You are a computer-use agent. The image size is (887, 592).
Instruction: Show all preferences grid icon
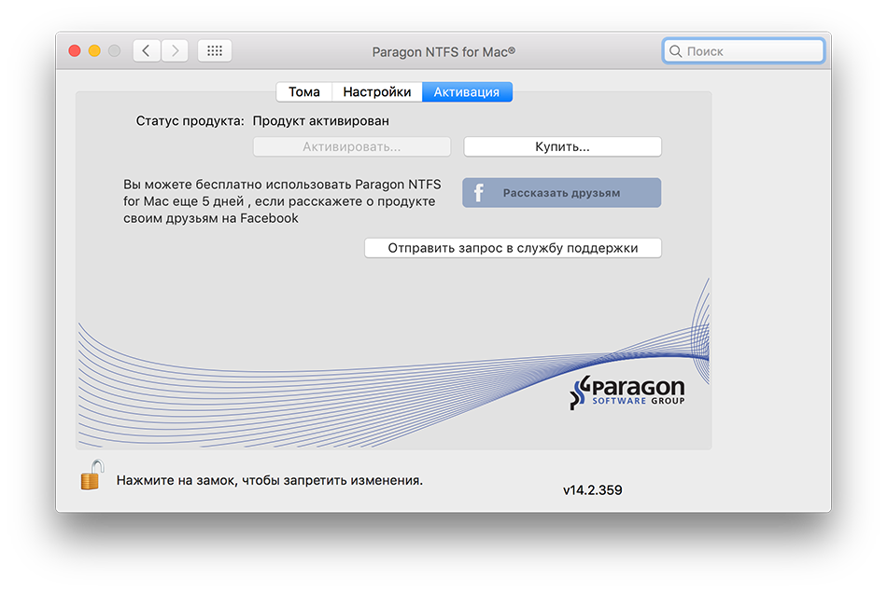(x=215, y=51)
